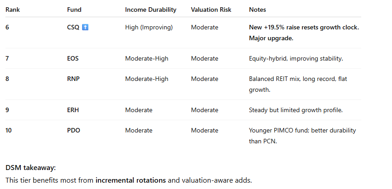The image size is (392, 189).
Task: Click the High (Improving) durability cell
Action: point(149,28)
